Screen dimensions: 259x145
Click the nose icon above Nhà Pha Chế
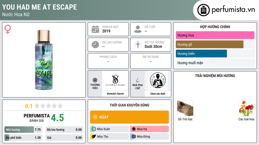[137, 80]
